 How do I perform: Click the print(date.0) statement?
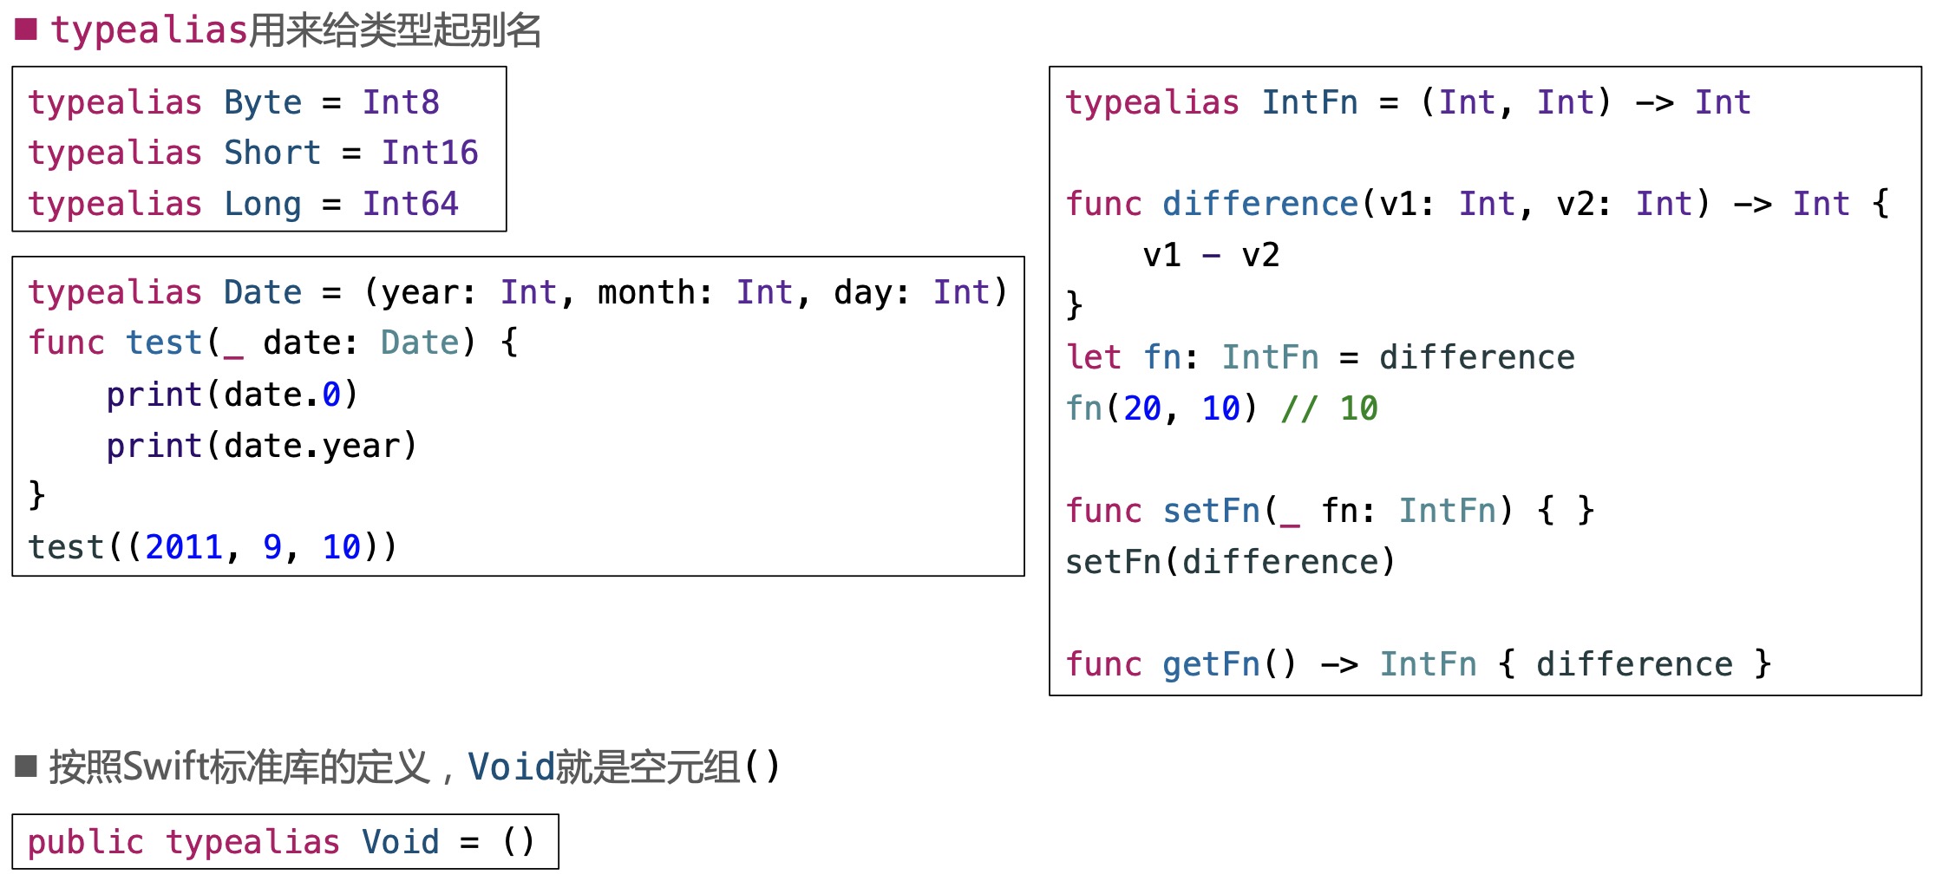pyautogui.click(x=232, y=395)
